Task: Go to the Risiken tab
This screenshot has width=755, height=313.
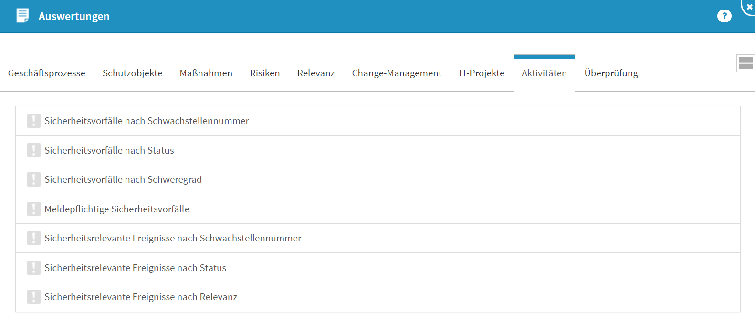Action: point(265,73)
